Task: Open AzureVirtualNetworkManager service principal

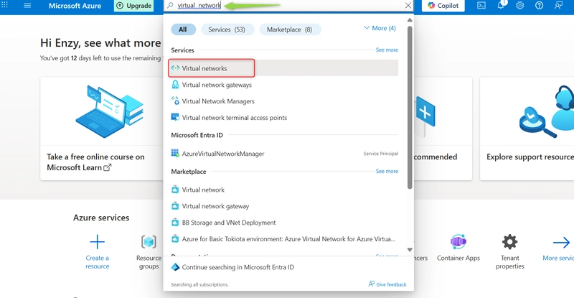Action: click(x=283, y=154)
